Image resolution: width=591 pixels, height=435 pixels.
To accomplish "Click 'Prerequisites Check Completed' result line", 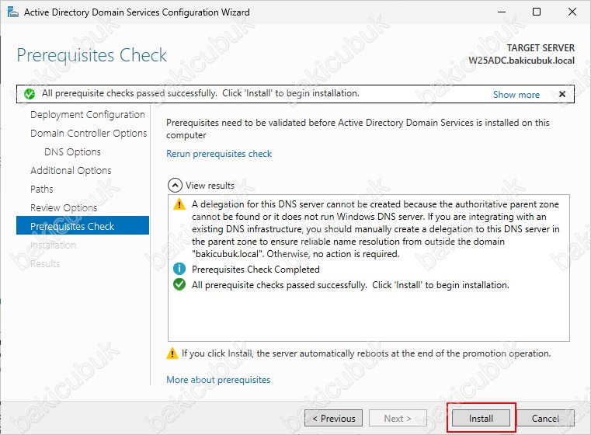I will 256,270.
